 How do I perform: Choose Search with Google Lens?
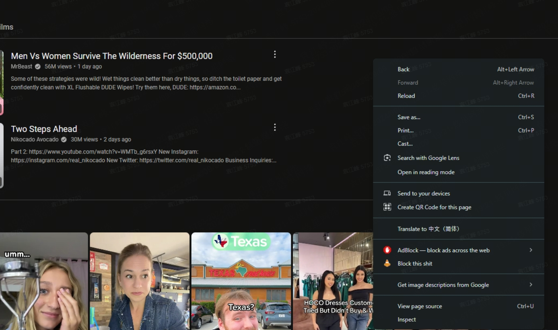[459, 158]
